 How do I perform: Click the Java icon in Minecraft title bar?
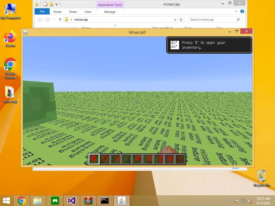coord(26,32)
